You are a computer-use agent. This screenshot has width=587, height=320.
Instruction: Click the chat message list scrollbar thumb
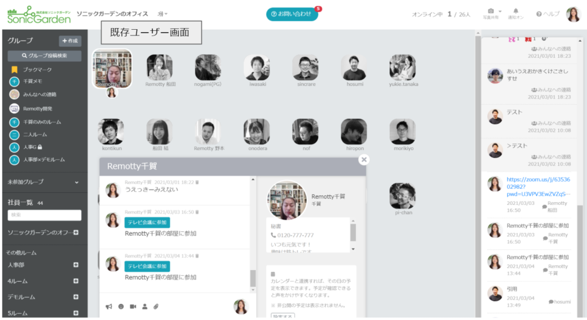coord(253,279)
